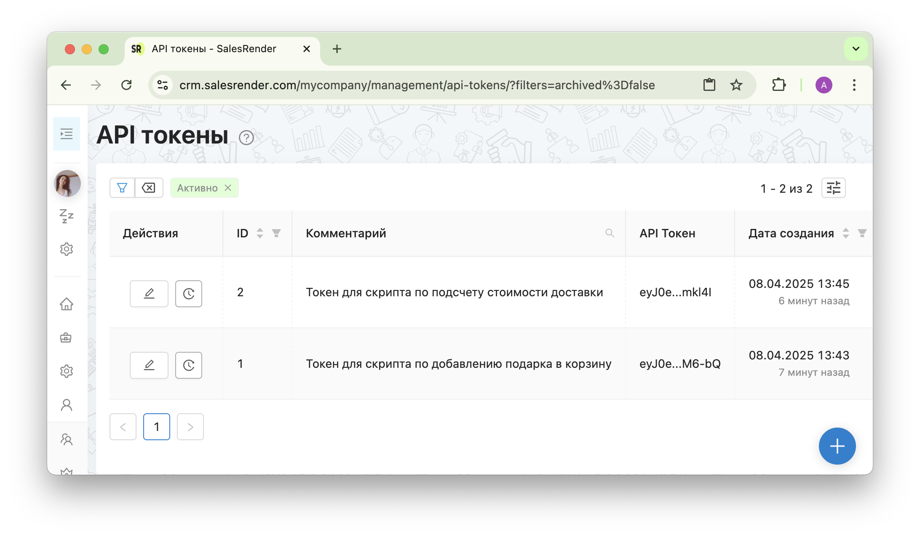Click the sleep status Zz icon
Viewport: 920px width, 537px height.
tap(67, 216)
